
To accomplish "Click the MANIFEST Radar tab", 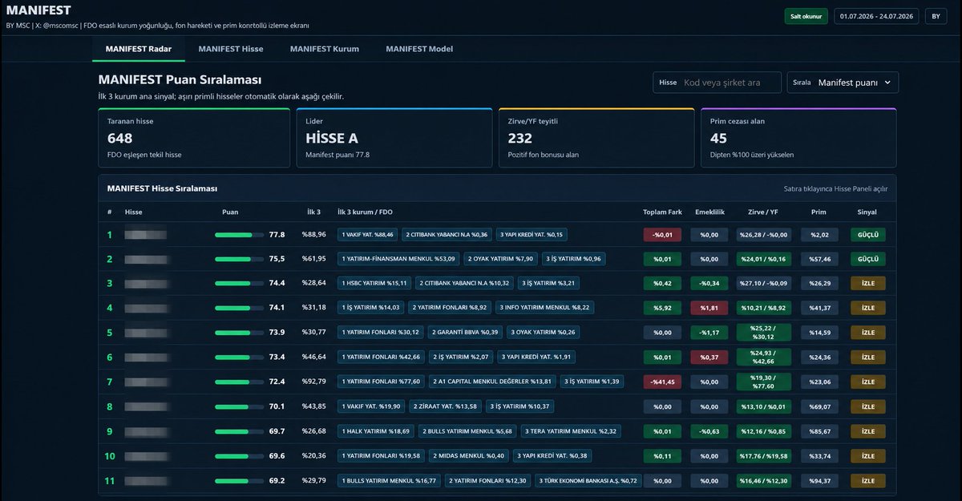I will coord(139,49).
